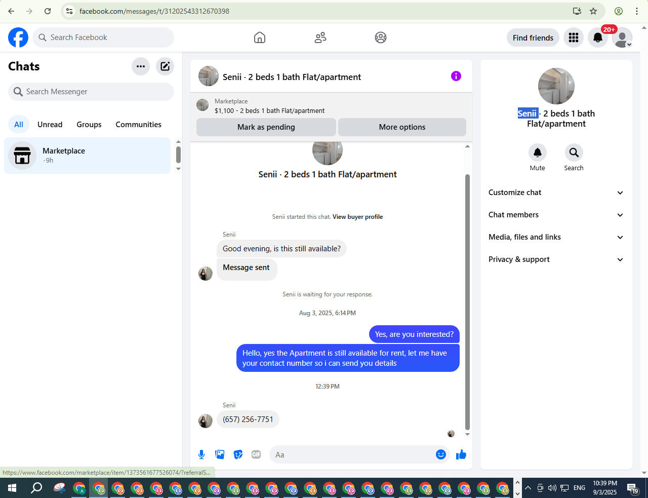Click the "Yes, are you interested?" message bubble
This screenshot has height=498, width=648.
tap(414, 334)
